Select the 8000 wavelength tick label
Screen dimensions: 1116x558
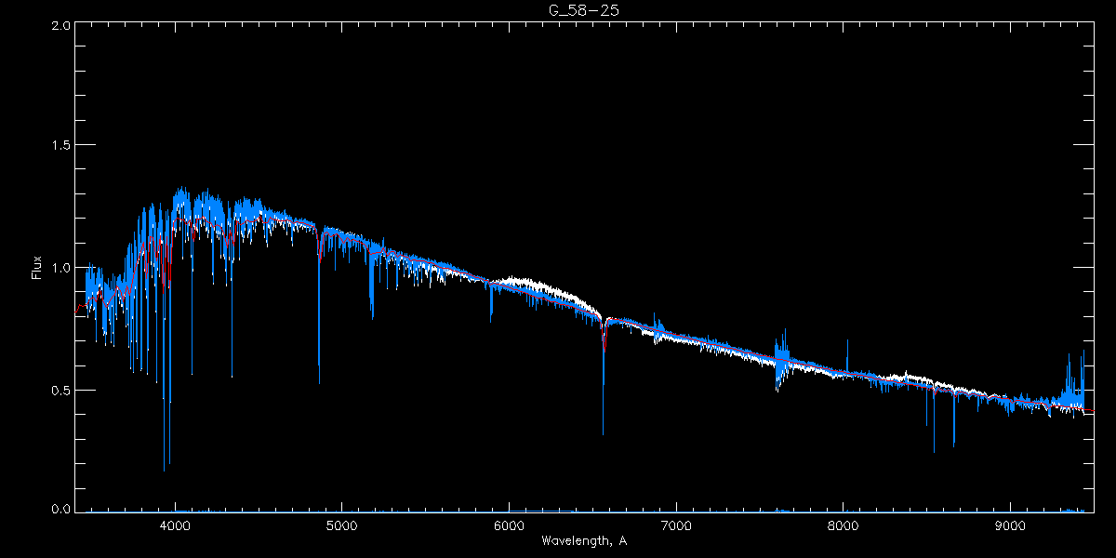(x=844, y=525)
